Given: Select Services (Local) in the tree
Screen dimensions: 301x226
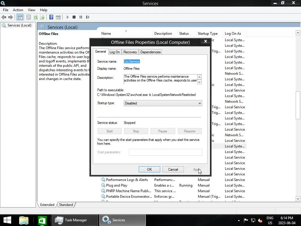Looking at the screenshot, I should click(19, 25).
